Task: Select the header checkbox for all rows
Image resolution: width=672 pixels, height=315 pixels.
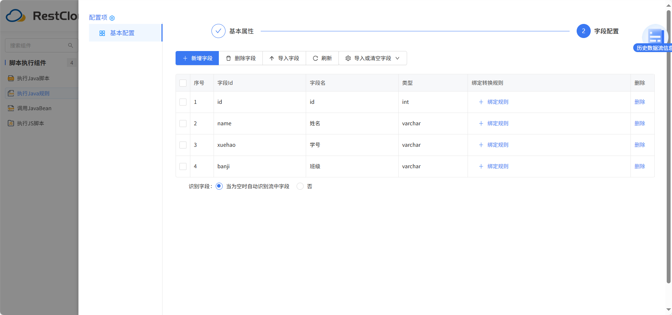Action: coord(183,83)
